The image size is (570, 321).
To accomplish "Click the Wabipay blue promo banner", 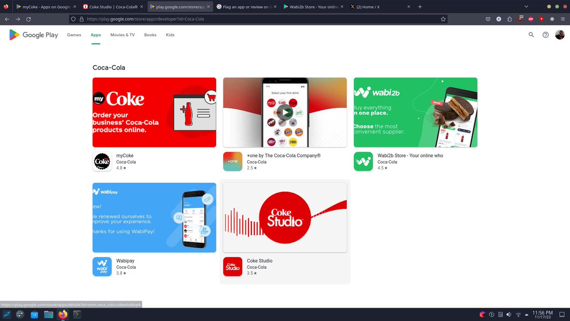I will pyautogui.click(x=154, y=217).
